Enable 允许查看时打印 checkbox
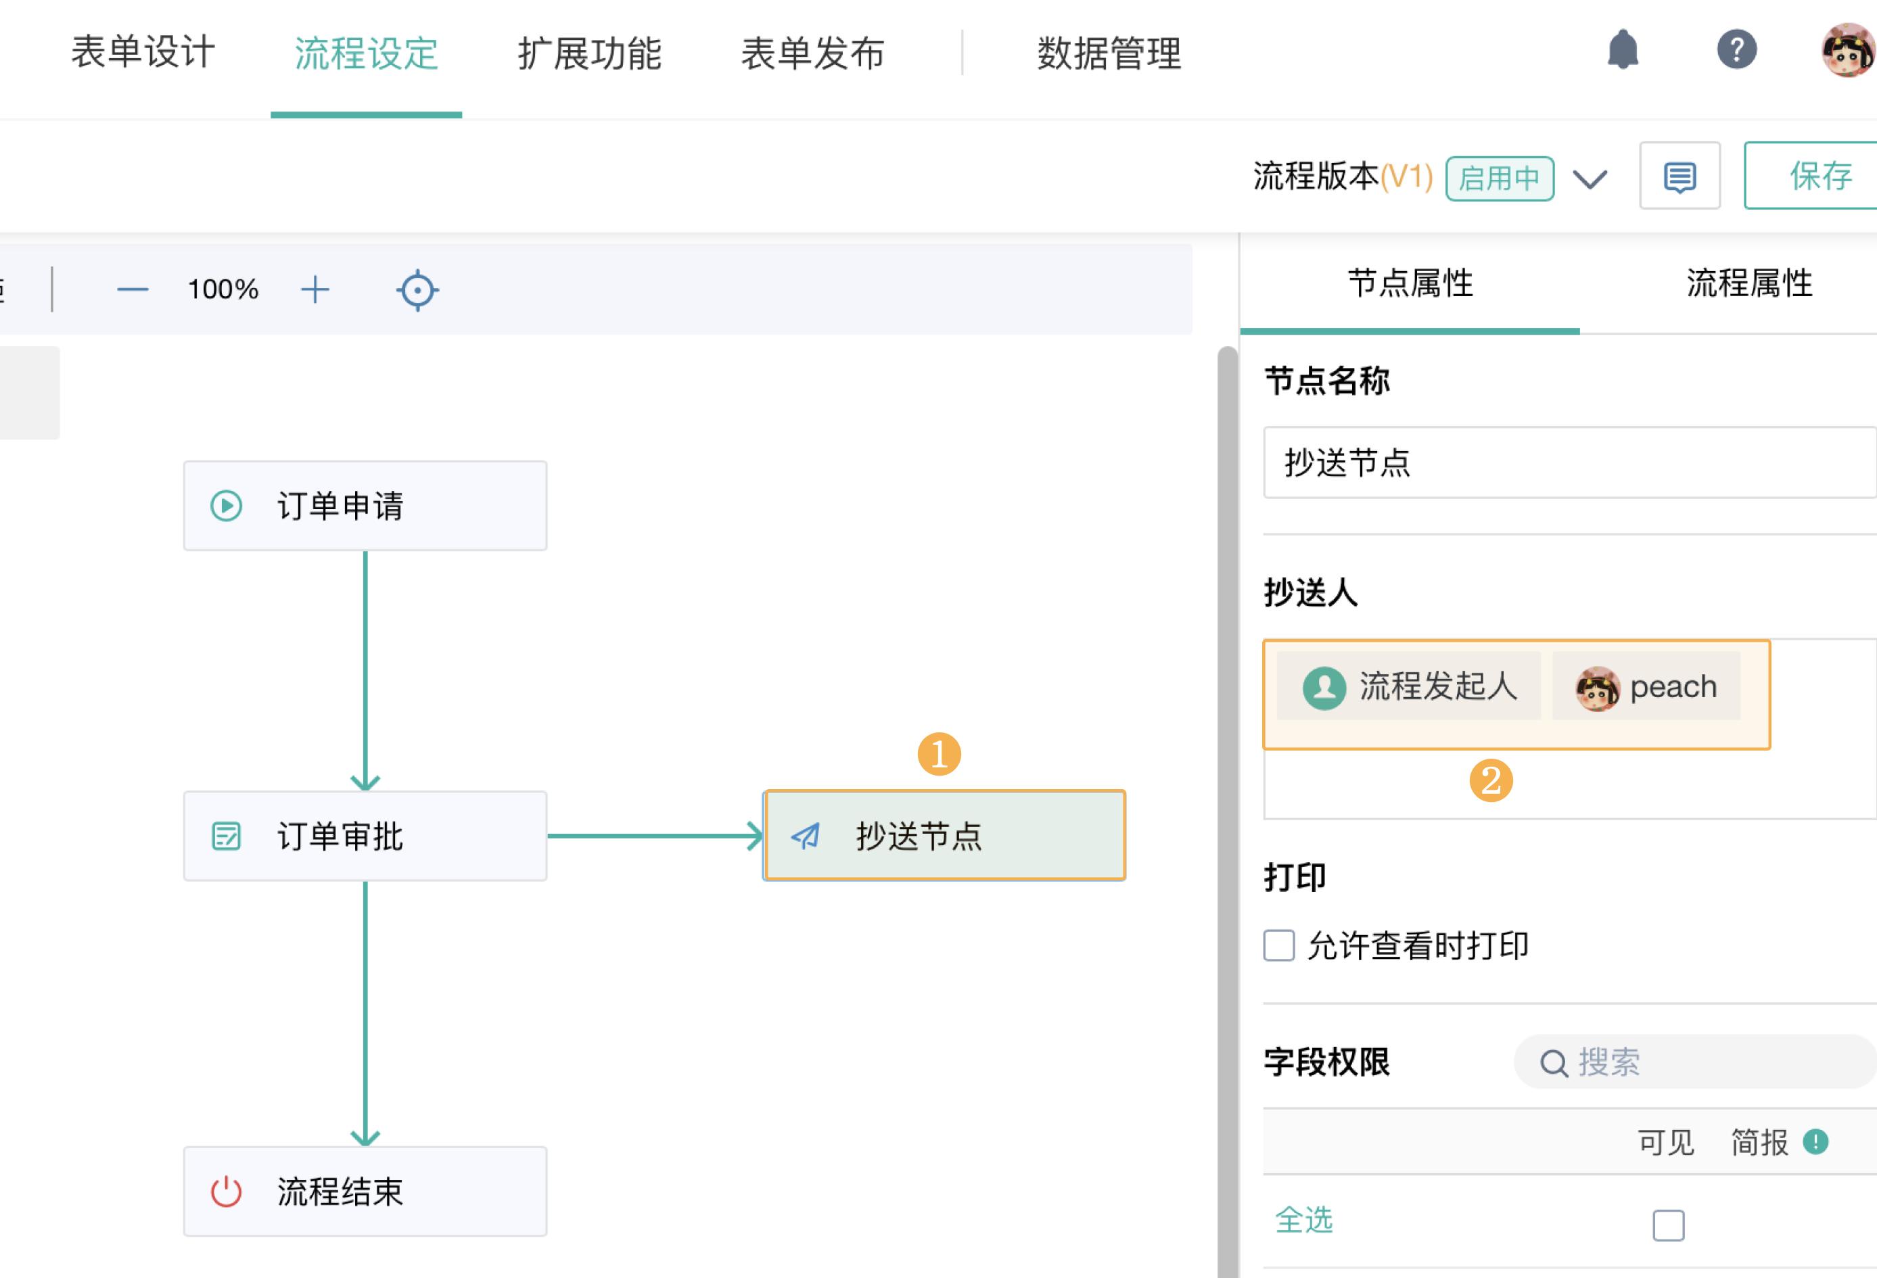 click(x=1278, y=946)
